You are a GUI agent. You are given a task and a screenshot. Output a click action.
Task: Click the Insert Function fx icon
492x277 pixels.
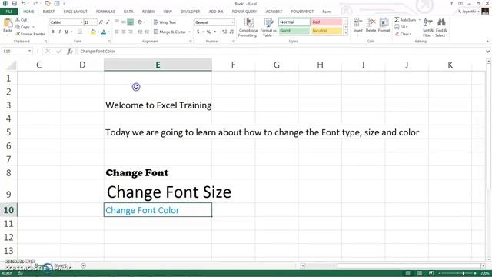(x=70, y=51)
